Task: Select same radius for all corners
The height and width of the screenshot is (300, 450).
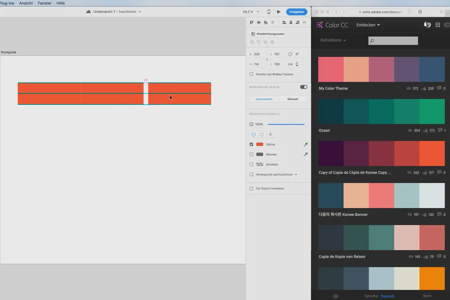Action: coord(253,134)
